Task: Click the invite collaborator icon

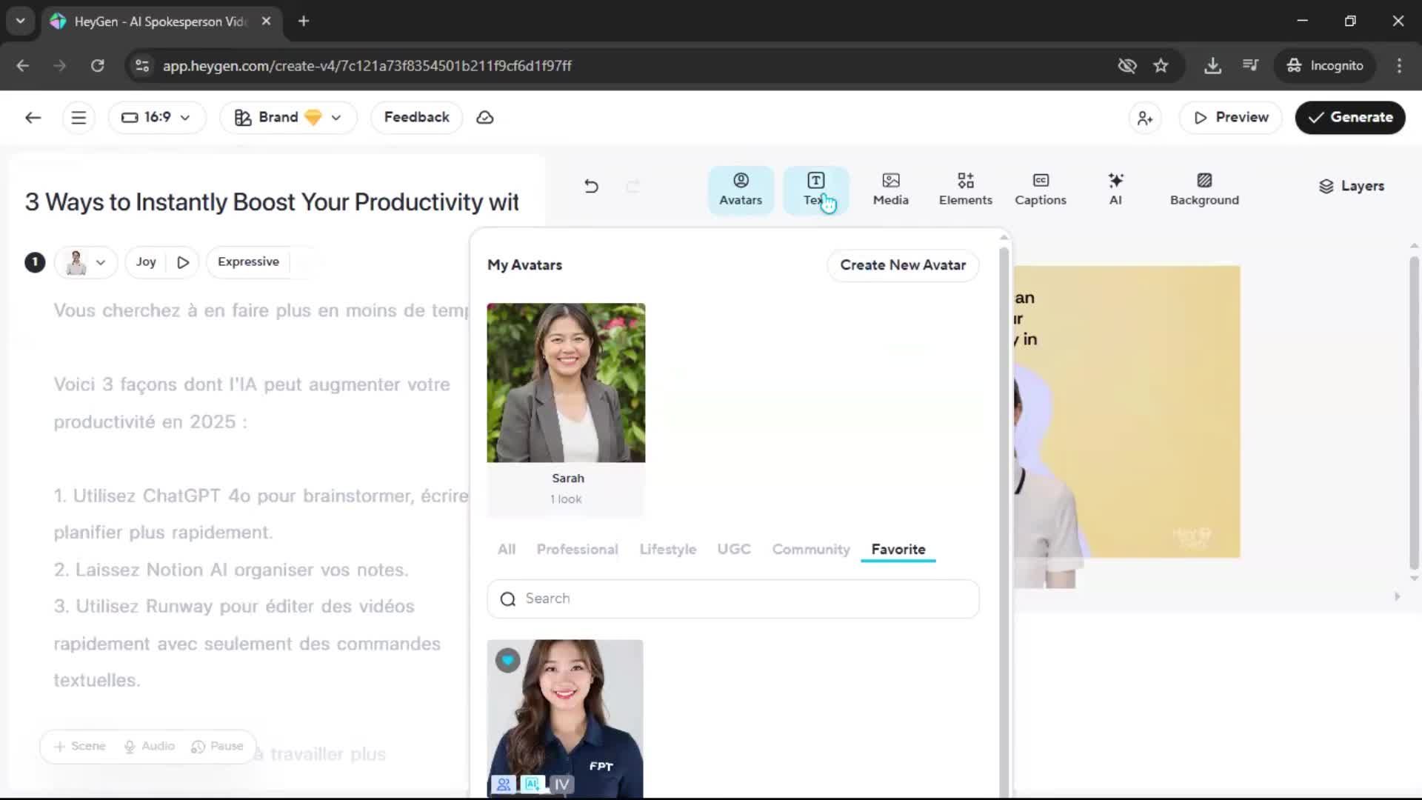Action: (1145, 118)
